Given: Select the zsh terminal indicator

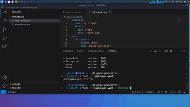Looking at the screenshot, I should (x=154, y=51).
